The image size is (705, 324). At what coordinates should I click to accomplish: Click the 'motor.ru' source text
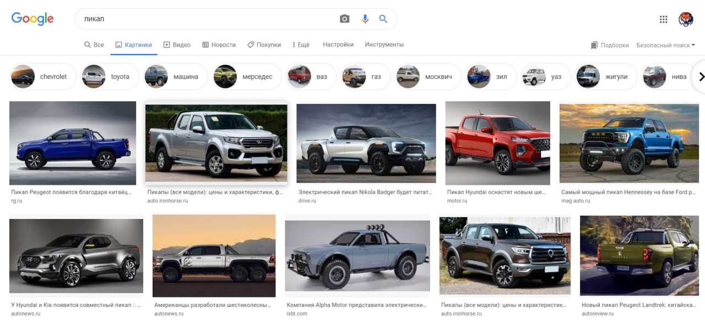pyautogui.click(x=457, y=201)
